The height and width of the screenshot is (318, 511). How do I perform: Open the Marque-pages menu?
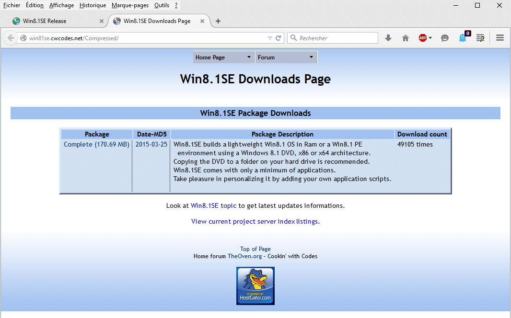coord(130,5)
